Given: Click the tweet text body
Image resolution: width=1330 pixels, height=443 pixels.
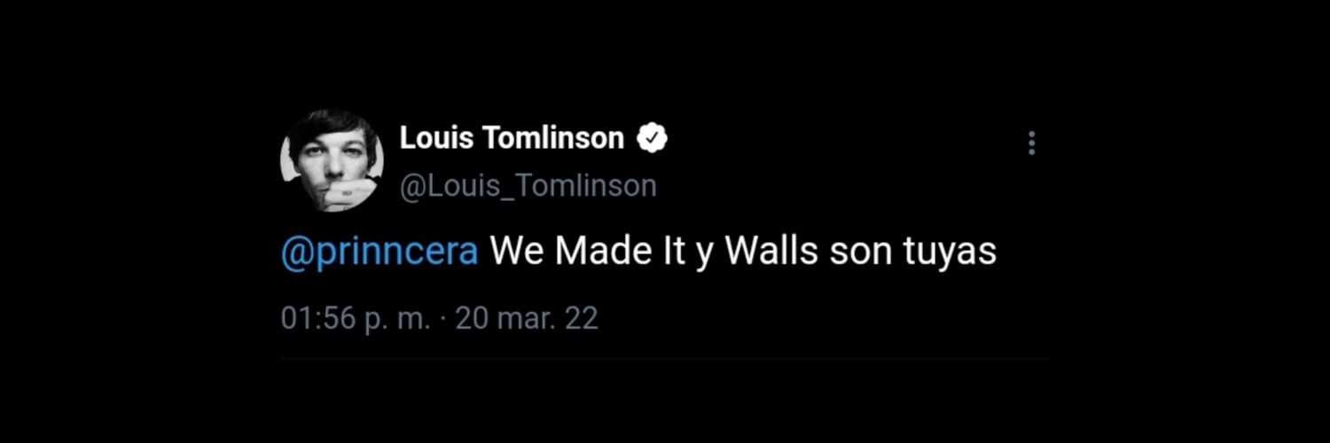Looking at the screenshot, I should point(638,253).
